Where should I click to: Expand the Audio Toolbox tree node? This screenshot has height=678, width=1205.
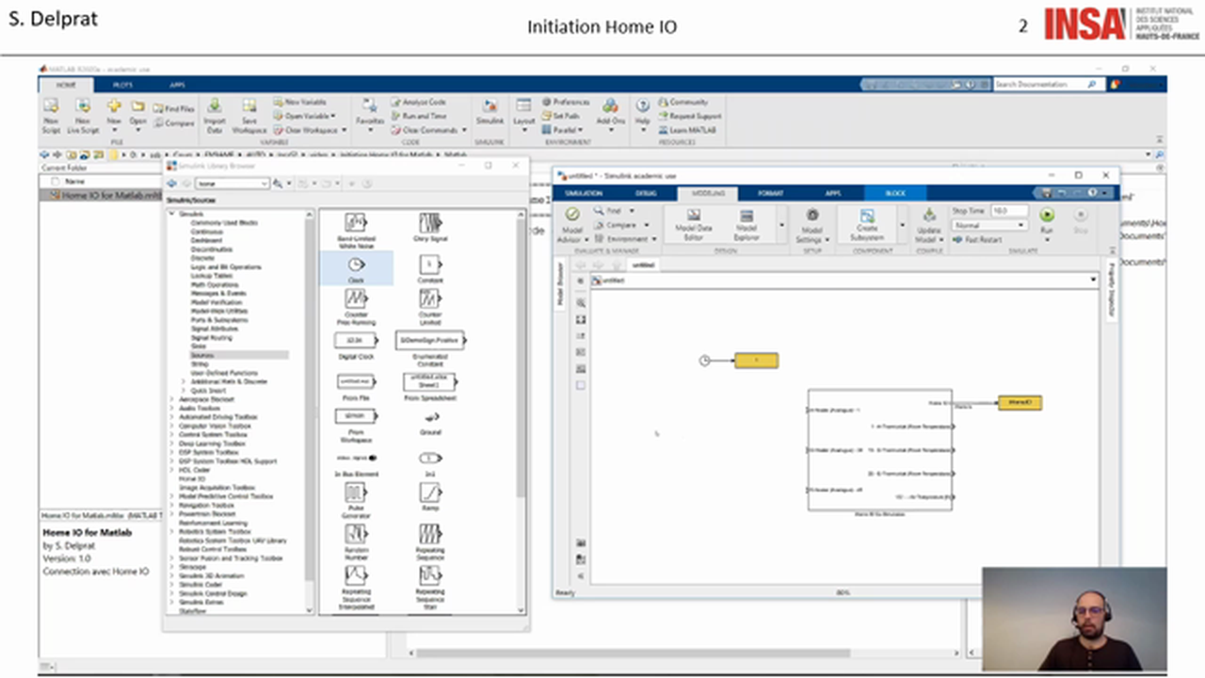coord(170,408)
